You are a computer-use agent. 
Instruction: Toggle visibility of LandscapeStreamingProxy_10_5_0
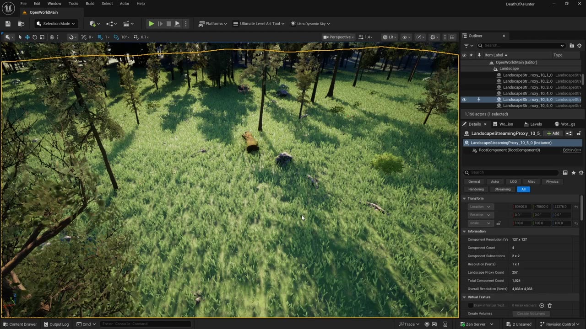(x=464, y=100)
